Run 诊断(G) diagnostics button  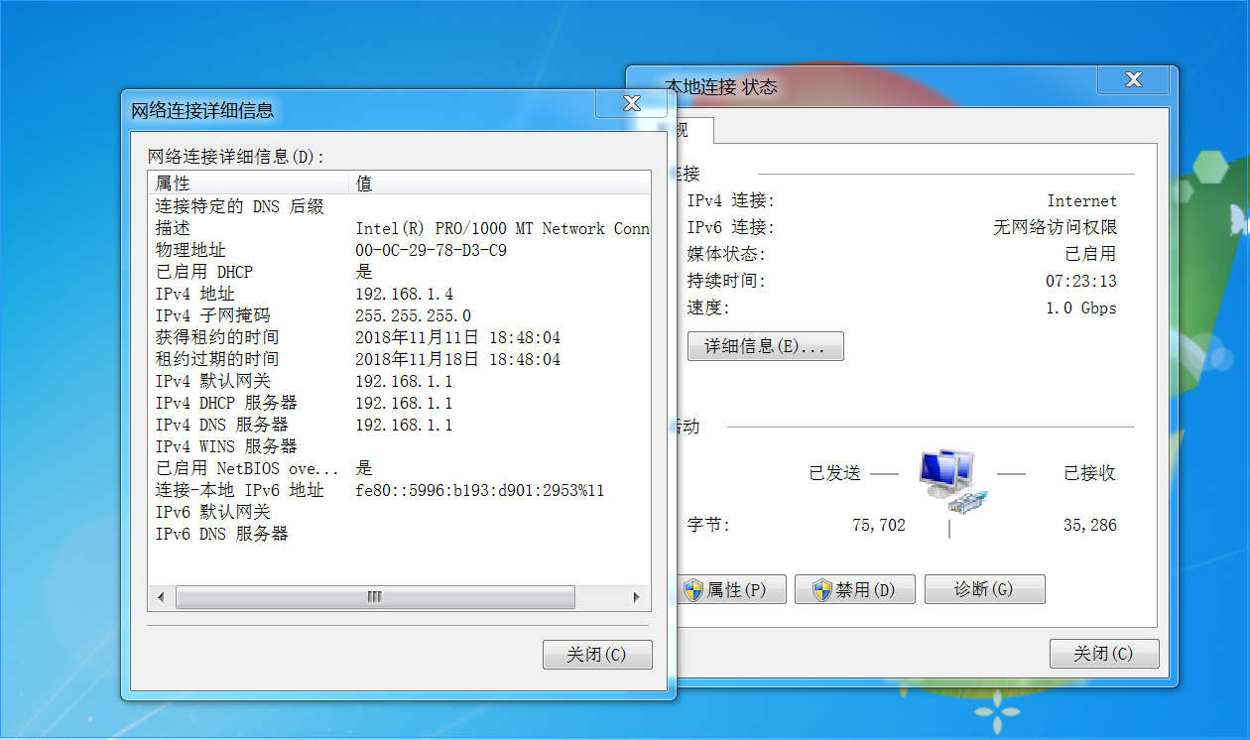pyautogui.click(x=984, y=589)
